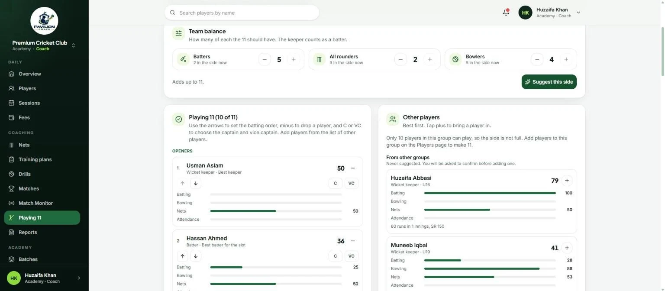Set Hassan Ahmed as captain
Screen dimensions: 665x291
(335, 256)
